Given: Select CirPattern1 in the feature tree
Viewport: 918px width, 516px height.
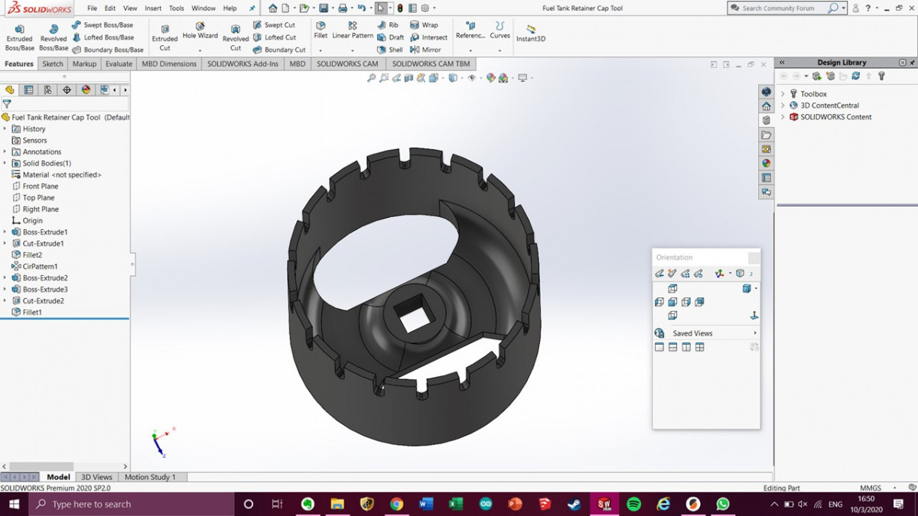Looking at the screenshot, I should [41, 266].
